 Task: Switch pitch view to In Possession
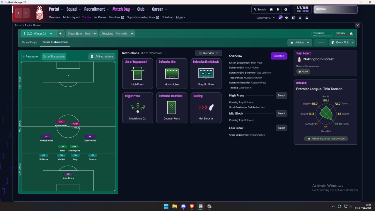tap(31, 57)
